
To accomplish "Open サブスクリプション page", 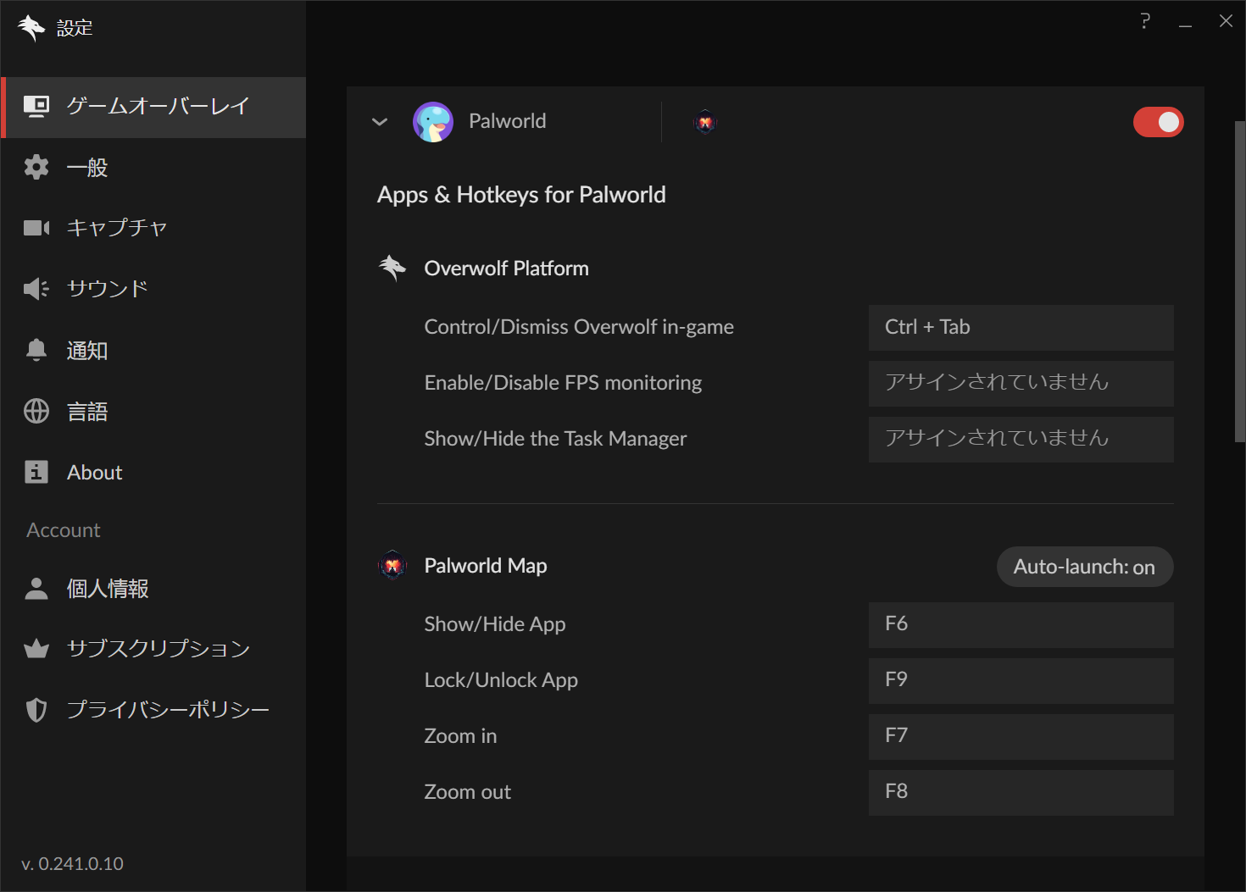I will [x=153, y=649].
